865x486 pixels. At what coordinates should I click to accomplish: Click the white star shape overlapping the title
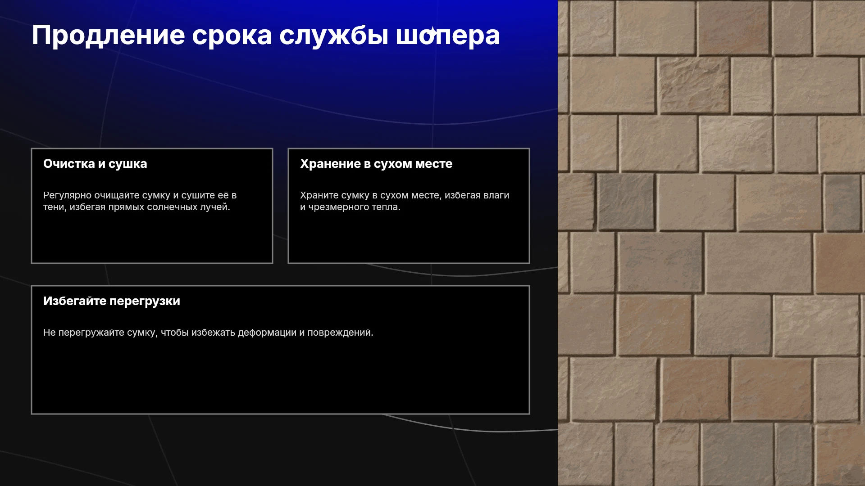click(433, 31)
